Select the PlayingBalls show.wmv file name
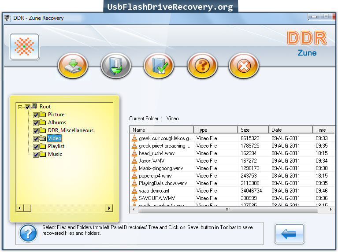 [163, 183]
